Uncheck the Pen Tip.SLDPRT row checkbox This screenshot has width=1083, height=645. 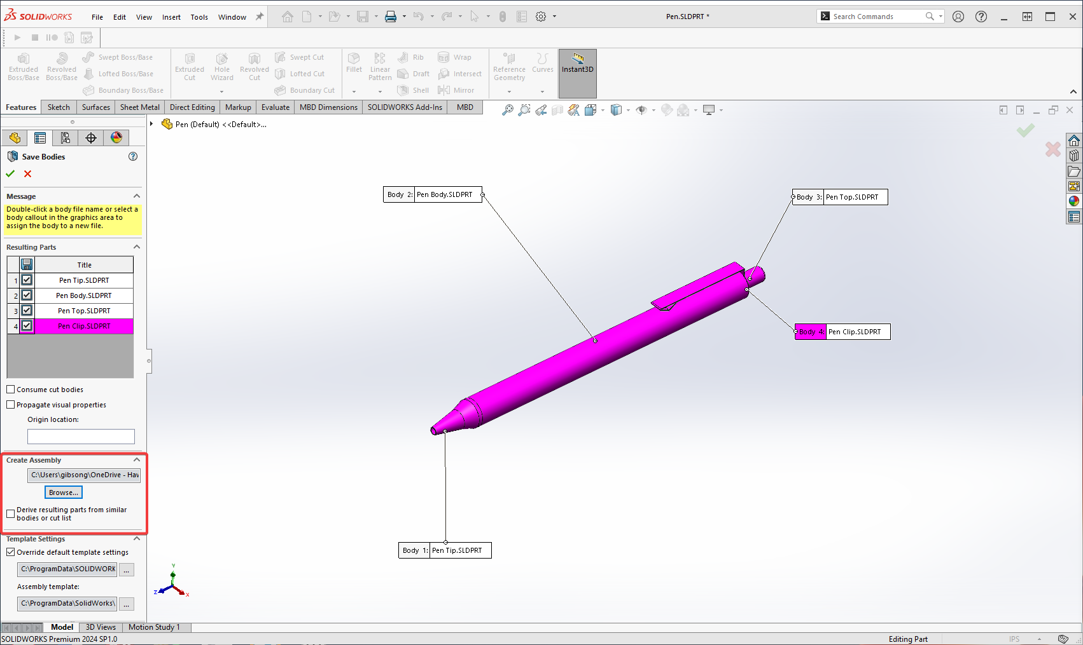coord(27,280)
